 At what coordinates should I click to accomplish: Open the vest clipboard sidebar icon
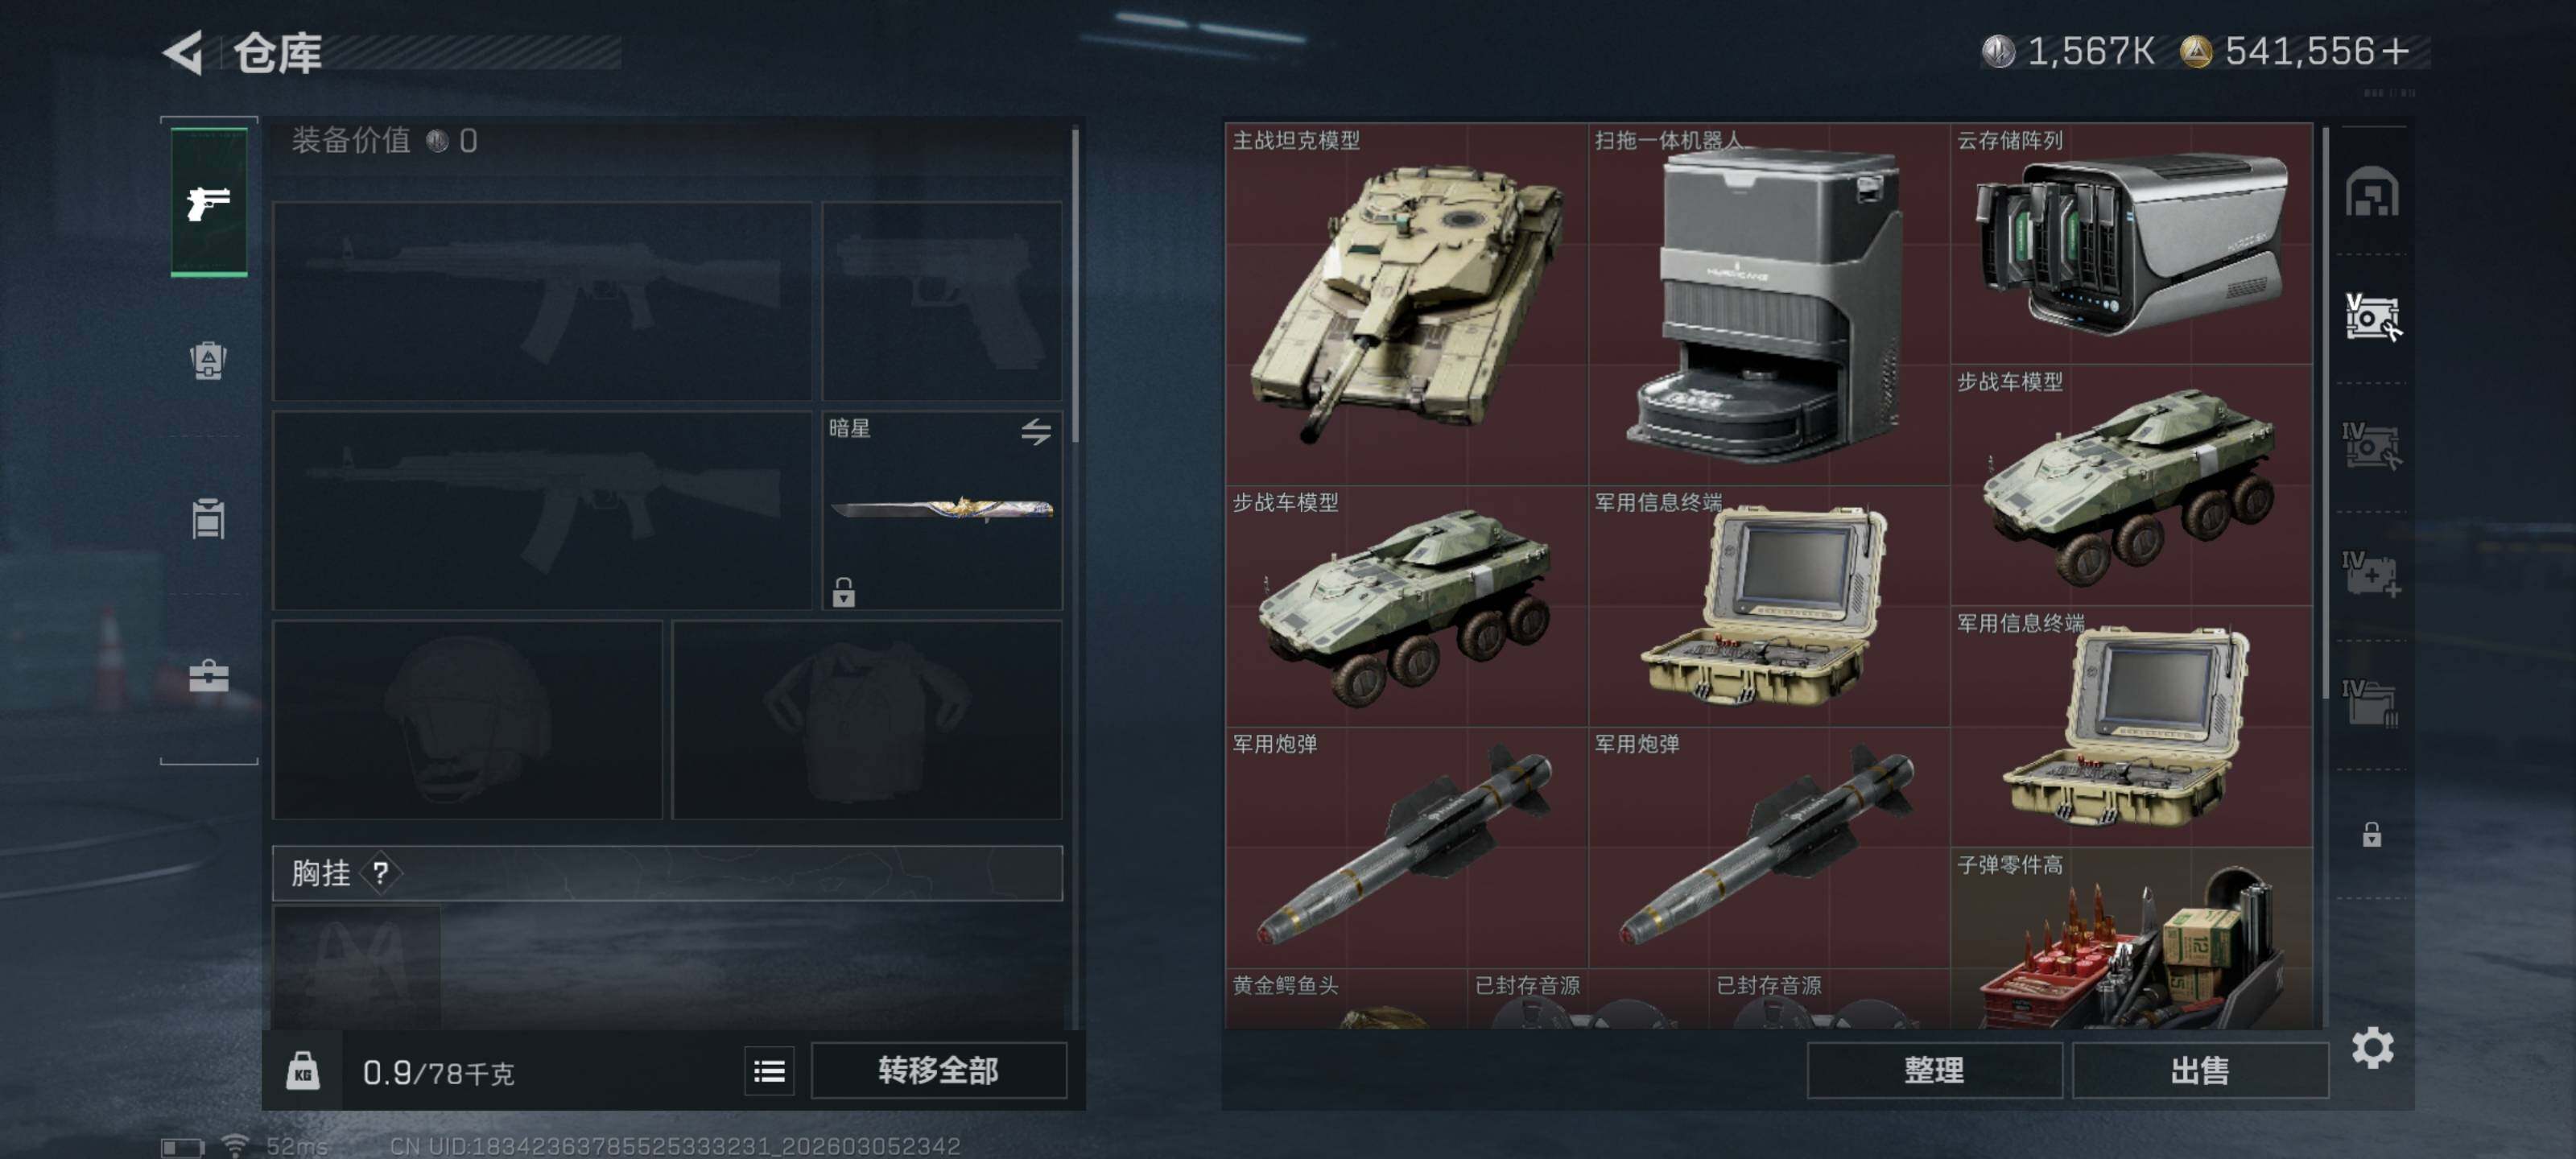[x=209, y=518]
